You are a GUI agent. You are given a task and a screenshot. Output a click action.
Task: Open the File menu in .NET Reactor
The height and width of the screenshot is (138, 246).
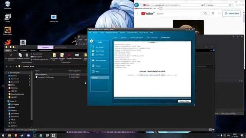[x=90, y=33]
